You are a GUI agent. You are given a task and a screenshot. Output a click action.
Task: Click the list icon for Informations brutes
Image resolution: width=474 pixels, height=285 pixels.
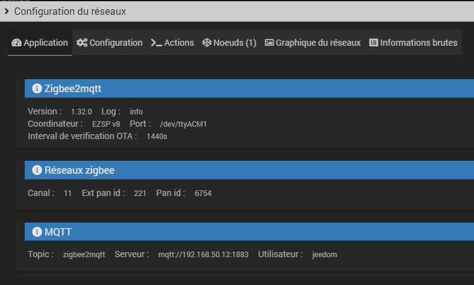(374, 43)
